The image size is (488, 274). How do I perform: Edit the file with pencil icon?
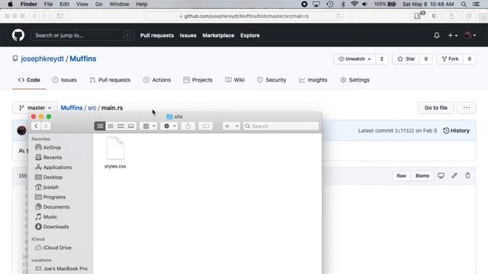[454, 176]
